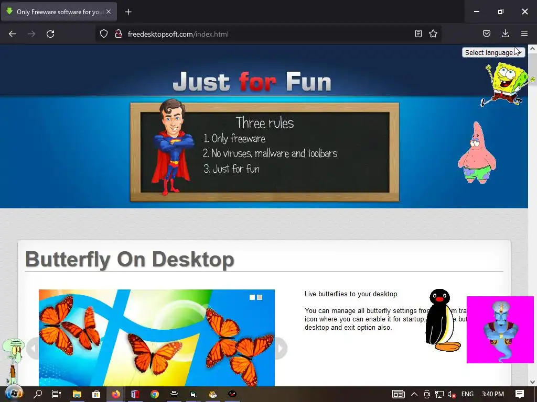
Task: Bookmark this page with the star
Action: pos(433,33)
